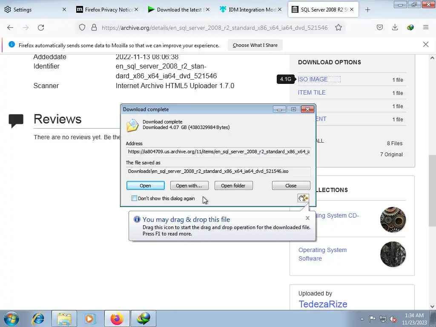
Task: Click the 1 file count for ISO IMAGE
Action: [398, 80]
